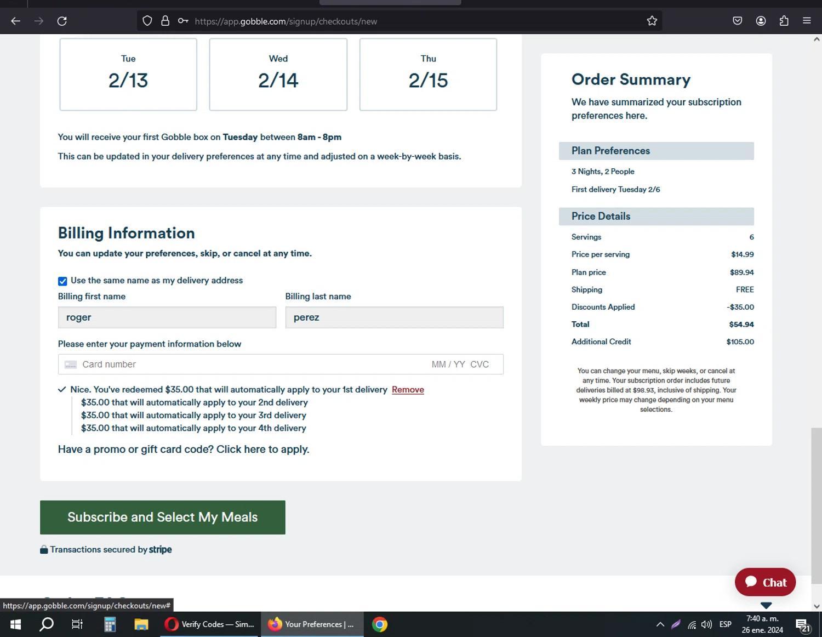
Task: Open the Firefox hamburger menu
Action: click(x=807, y=21)
